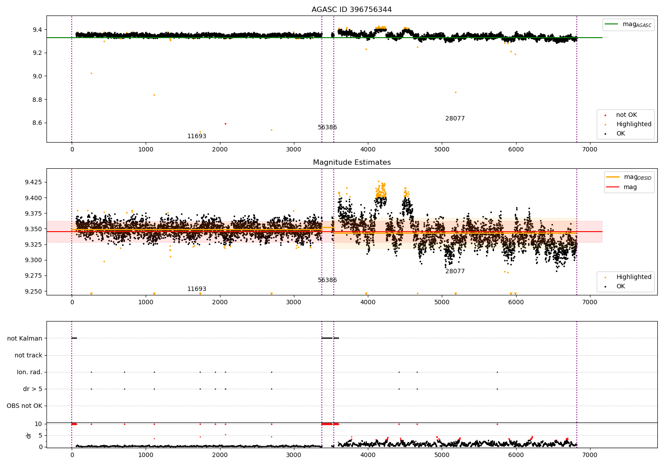Click the 'OBS not OK' axis label
The height and width of the screenshot is (465, 664).
[25, 406]
